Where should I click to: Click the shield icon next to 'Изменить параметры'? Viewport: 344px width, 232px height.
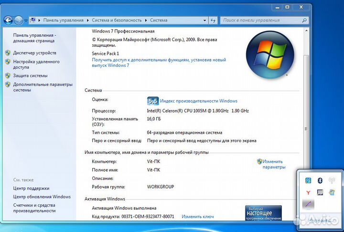click(x=259, y=162)
